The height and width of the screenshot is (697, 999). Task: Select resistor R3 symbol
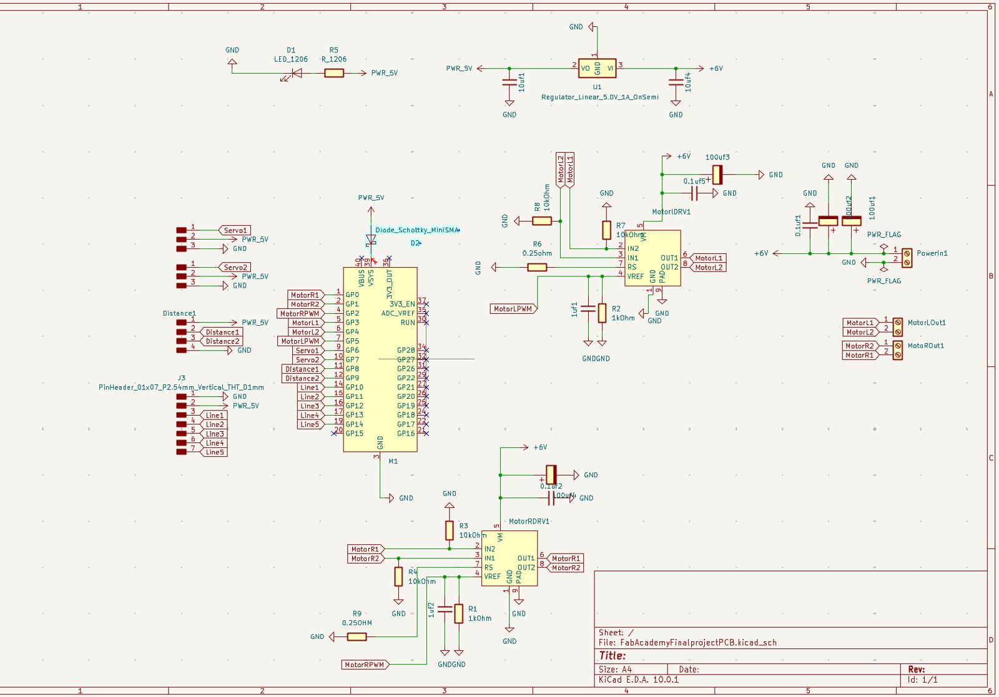click(449, 530)
